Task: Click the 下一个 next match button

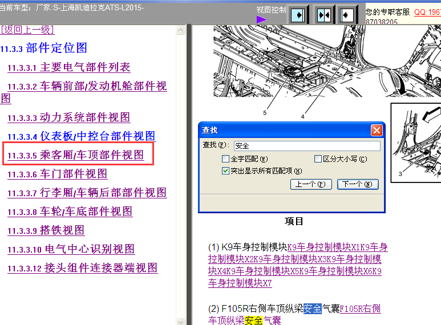Action: click(358, 184)
